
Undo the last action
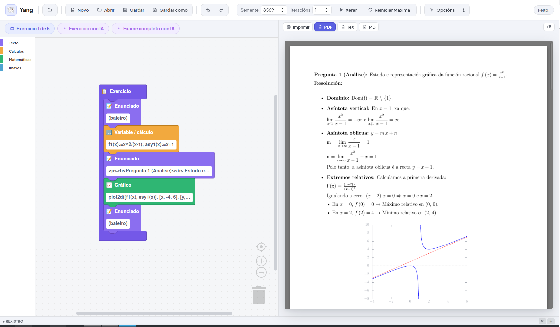pyautogui.click(x=208, y=10)
